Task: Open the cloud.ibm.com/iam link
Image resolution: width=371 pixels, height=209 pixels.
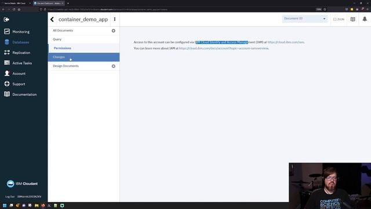Action: [x=286, y=42]
